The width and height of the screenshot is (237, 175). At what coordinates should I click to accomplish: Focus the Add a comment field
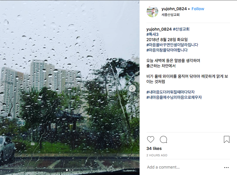coord(184,167)
